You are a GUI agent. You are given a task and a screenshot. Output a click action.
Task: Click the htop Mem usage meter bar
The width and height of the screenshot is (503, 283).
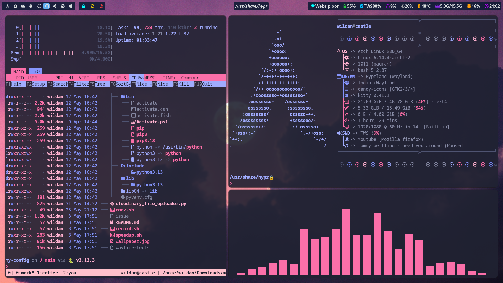click(x=62, y=53)
